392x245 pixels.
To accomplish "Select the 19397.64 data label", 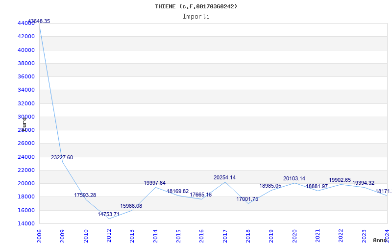I will pyautogui.click(x=154, y=183).
